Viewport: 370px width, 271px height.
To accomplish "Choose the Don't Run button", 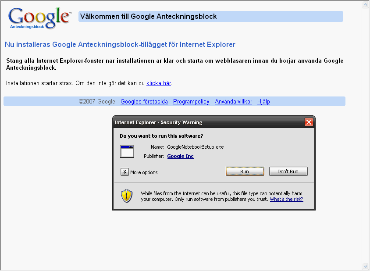I will click(x=288, y=171).
